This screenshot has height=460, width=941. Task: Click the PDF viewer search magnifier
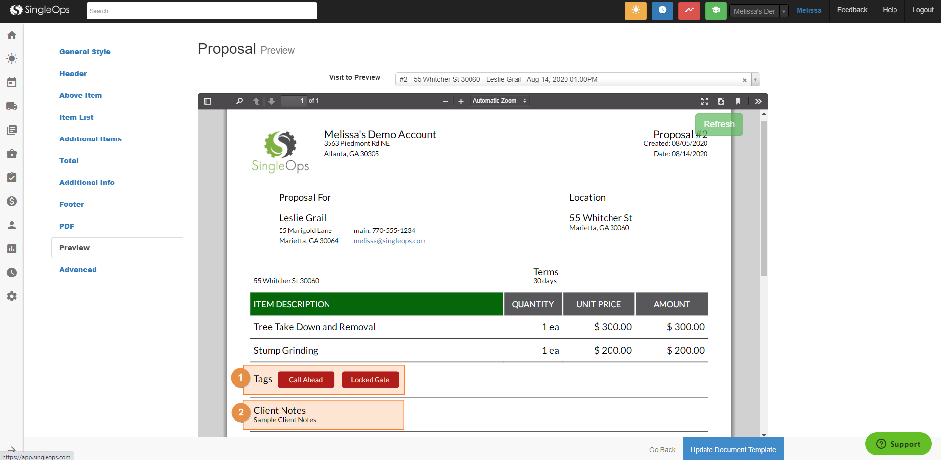pos(240,101)
